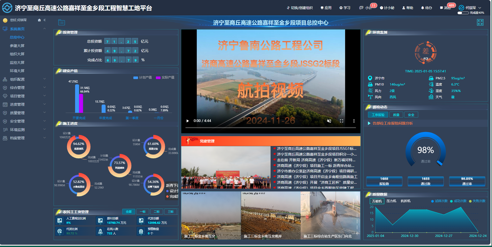Screen dimensions: 492x247
Task: Open 监控大屏 sidebar link
Action: [17, 63]
